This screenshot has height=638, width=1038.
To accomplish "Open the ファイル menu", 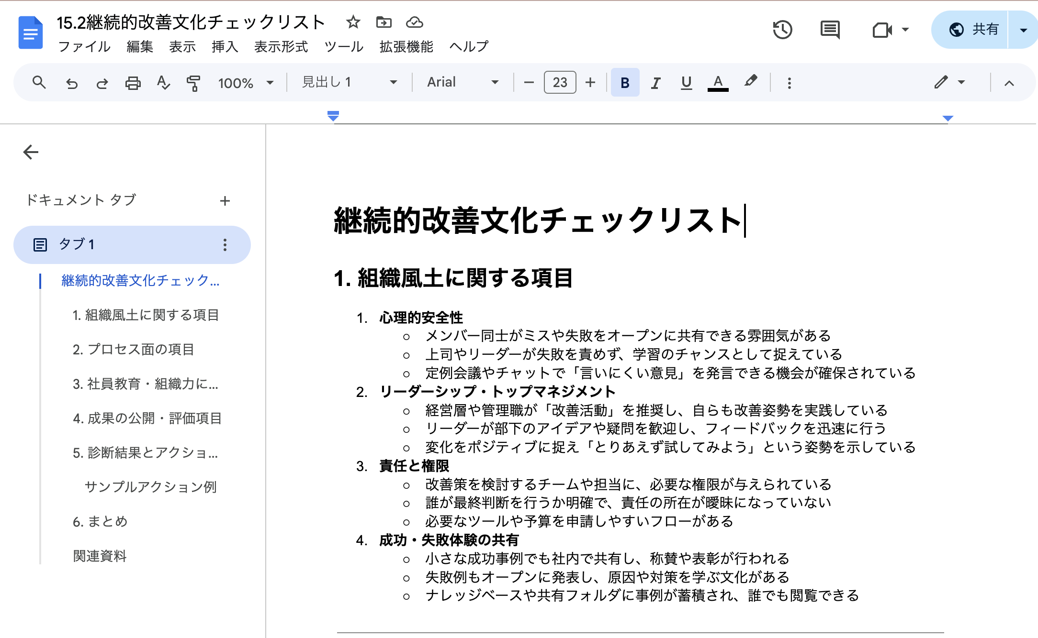I will pyautogui.click(x=84, y=46).
